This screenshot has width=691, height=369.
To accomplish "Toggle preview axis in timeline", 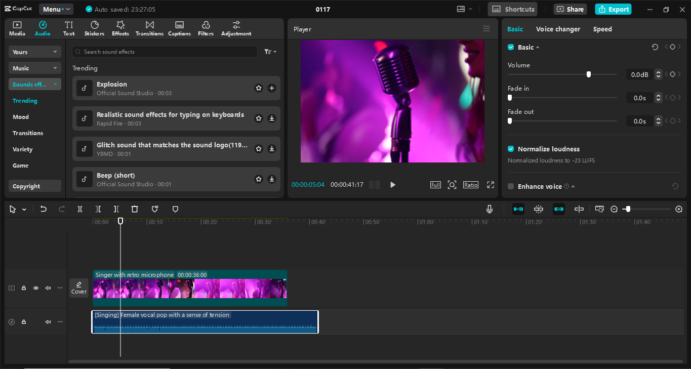I will [x=579, y=209].
